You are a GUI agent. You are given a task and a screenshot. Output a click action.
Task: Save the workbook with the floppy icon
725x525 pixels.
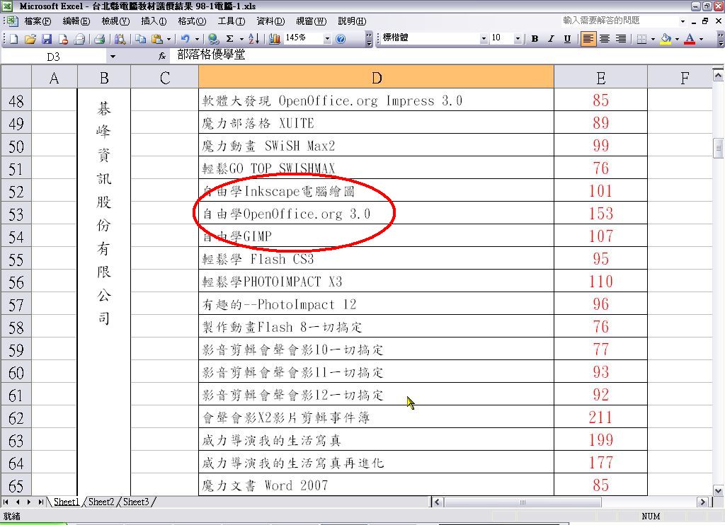click(47, 39)
